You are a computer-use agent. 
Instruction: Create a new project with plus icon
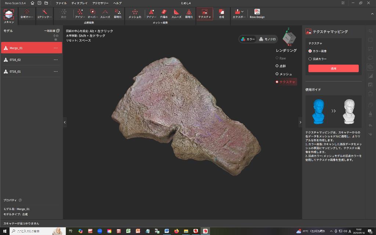39,3
